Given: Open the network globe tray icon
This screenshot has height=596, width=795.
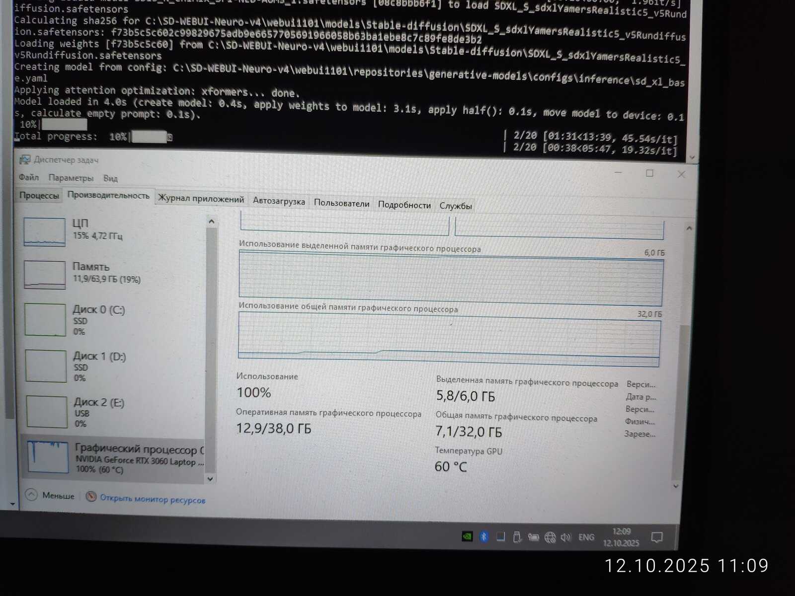Looking at the screenshot, I should pos(550,537).
